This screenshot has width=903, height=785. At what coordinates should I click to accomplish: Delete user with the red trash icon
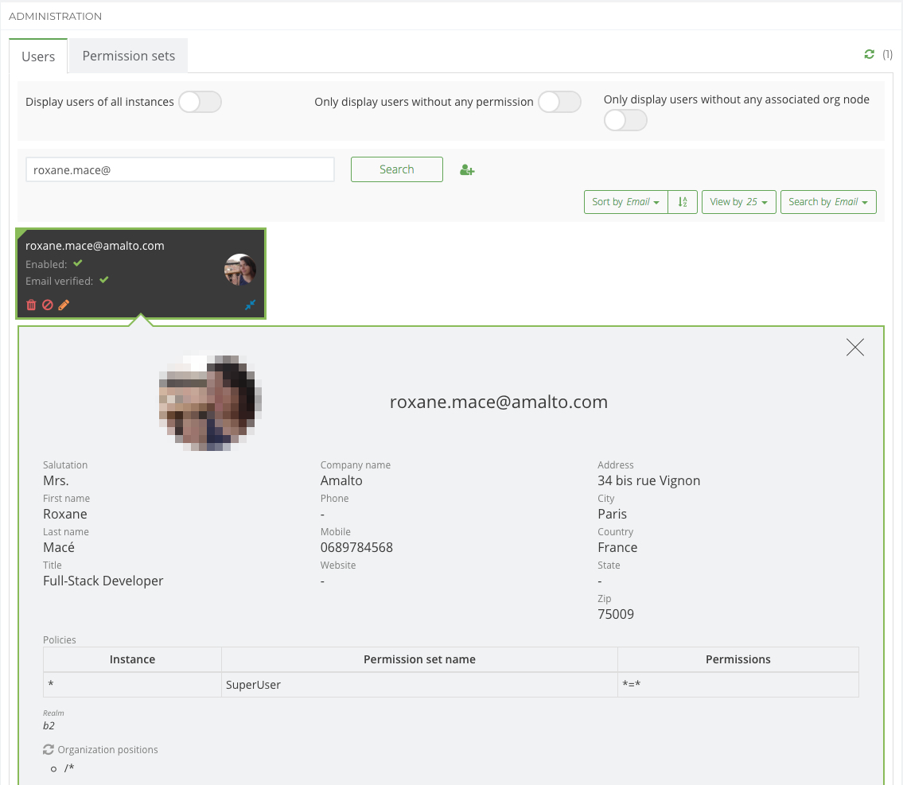pyautogui.click(x=31, y=305)
